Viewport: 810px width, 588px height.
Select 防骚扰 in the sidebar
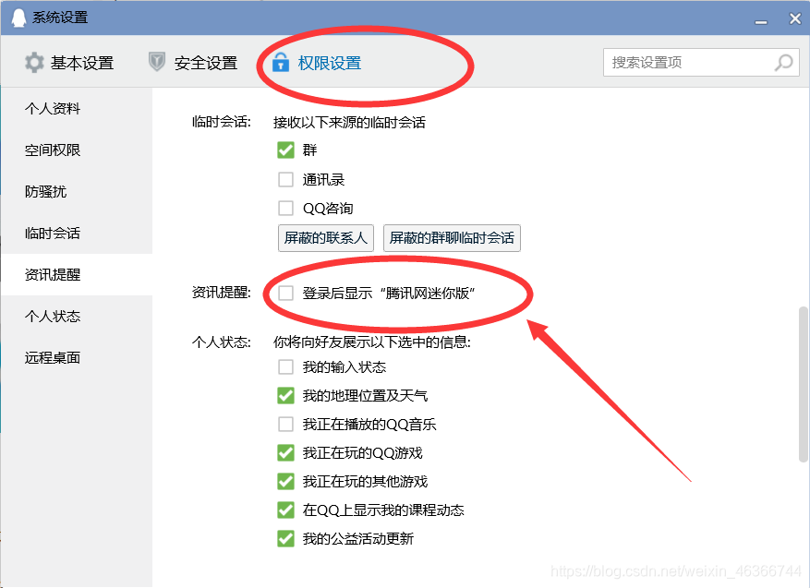46,191
